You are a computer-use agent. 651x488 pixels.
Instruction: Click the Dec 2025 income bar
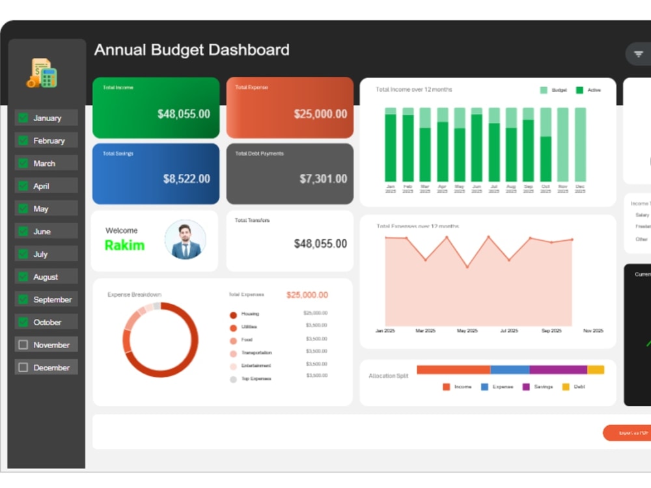pyautogui.click(x=580, y=144)
